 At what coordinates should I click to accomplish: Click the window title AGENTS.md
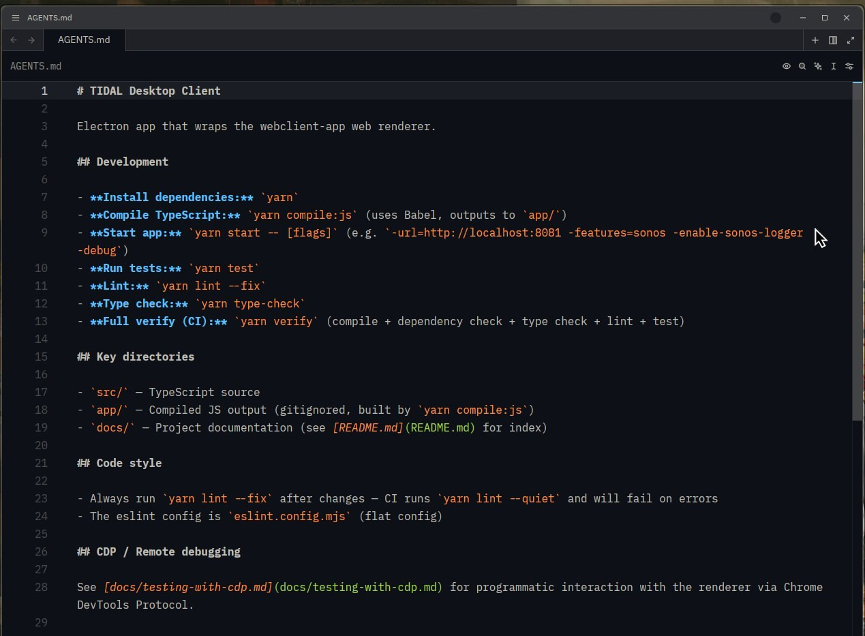pos(49,18)
